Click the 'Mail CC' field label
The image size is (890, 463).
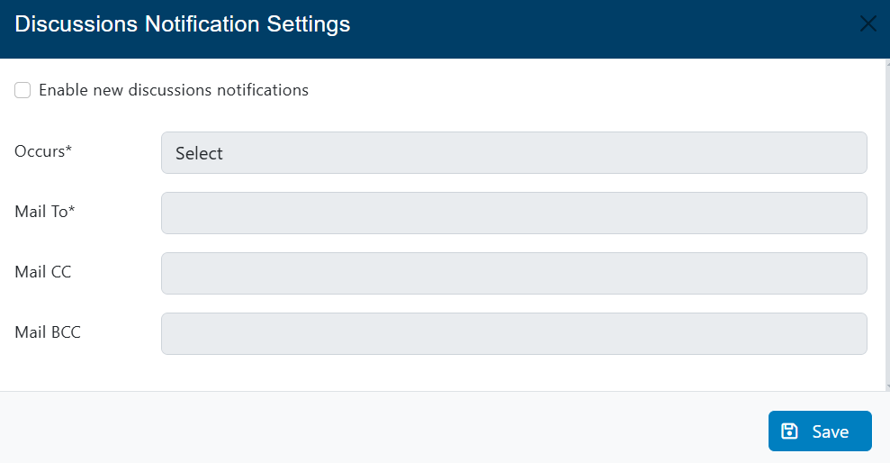43,271
